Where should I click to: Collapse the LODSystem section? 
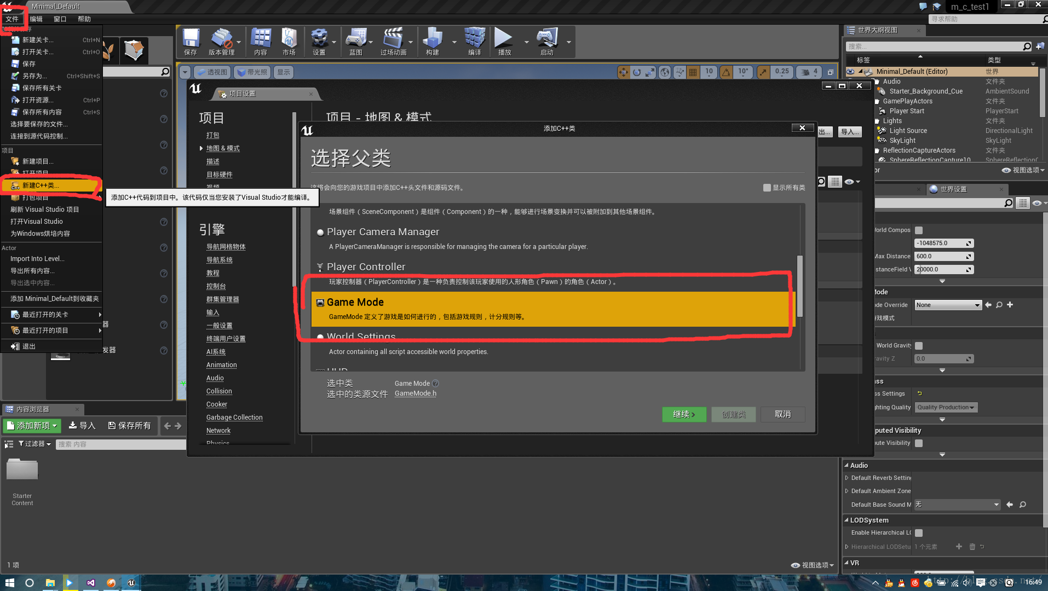847,520
